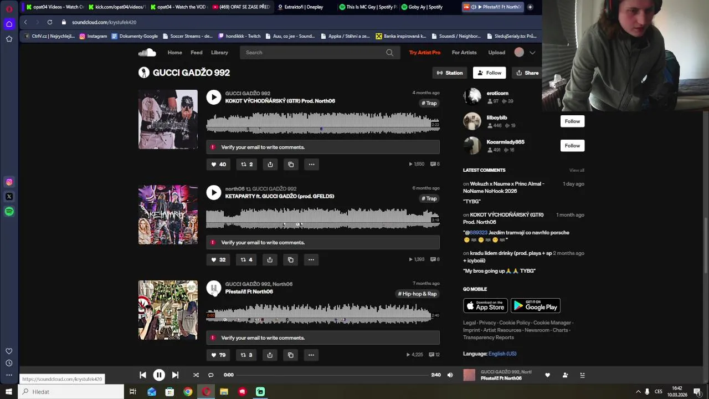
Task: Reload the browser page
Action: point(50,22)
